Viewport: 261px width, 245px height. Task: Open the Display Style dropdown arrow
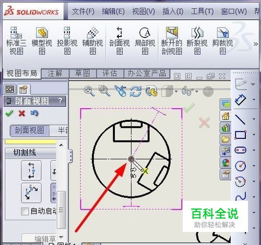click(x=176, y=92)
